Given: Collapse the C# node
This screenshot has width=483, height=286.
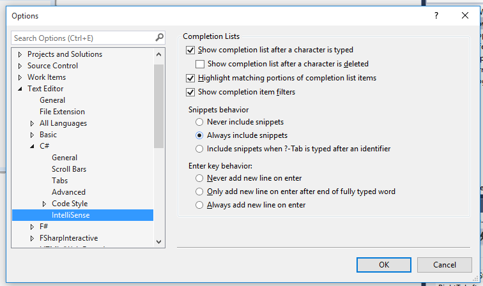Looking at the screenshot, I should click(32, 146).
